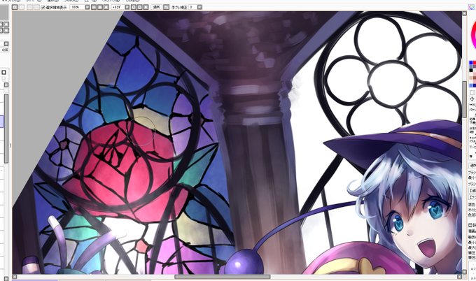This screenshot has width=476, height=281.
Task: Pick a hue on the color wheel
Action: (473, 35)
